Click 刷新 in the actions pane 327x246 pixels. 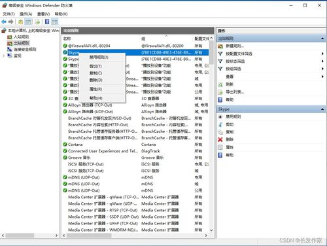click(230, 84)
